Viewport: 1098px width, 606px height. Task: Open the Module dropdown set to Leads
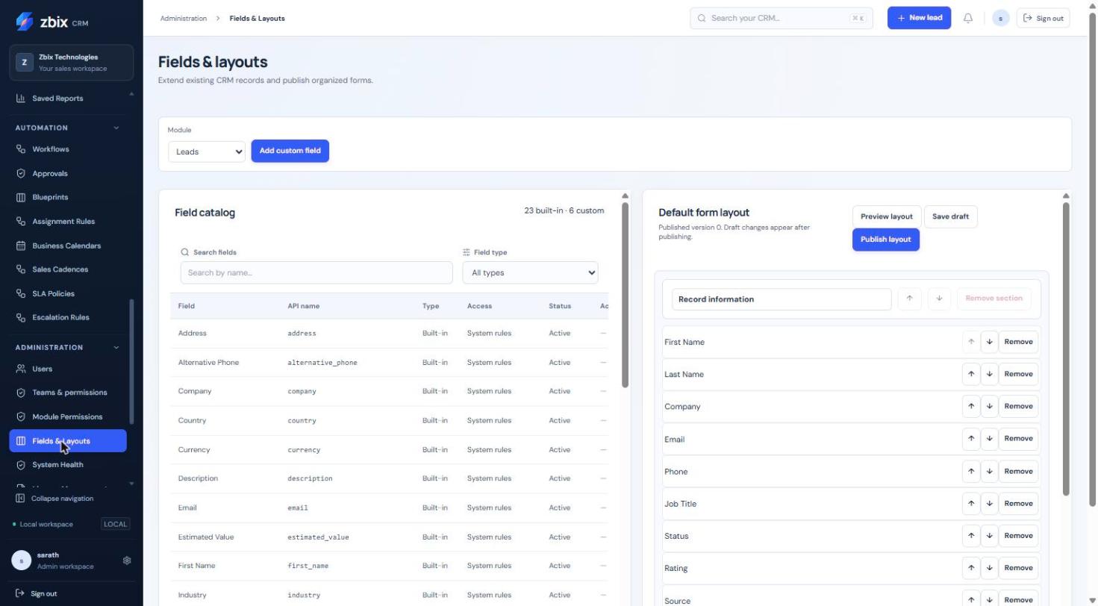click(x=207, y=151)
